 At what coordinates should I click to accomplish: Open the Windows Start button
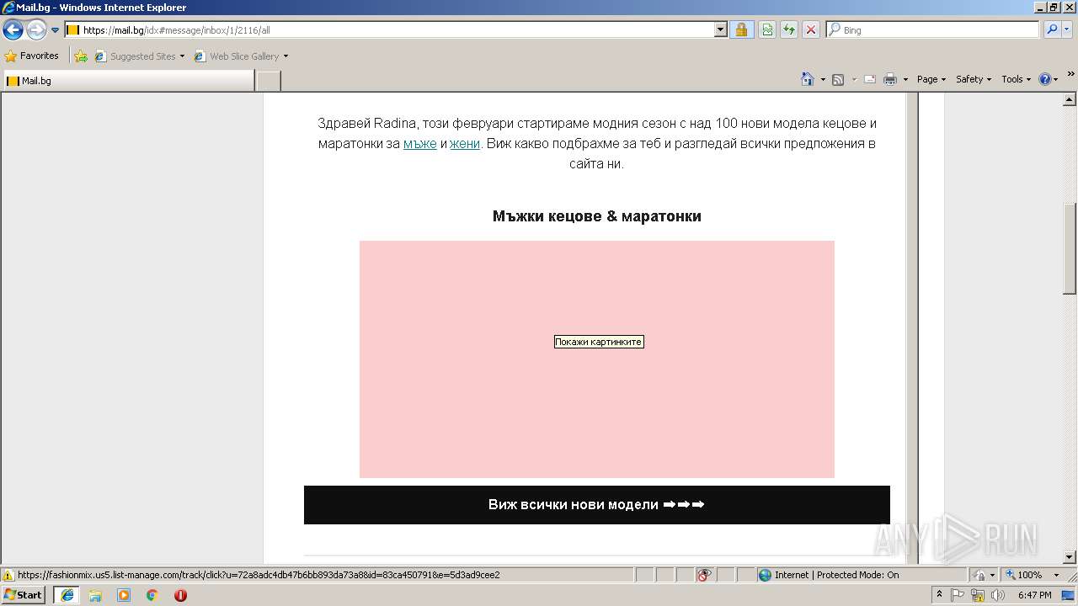pos(24,595)
